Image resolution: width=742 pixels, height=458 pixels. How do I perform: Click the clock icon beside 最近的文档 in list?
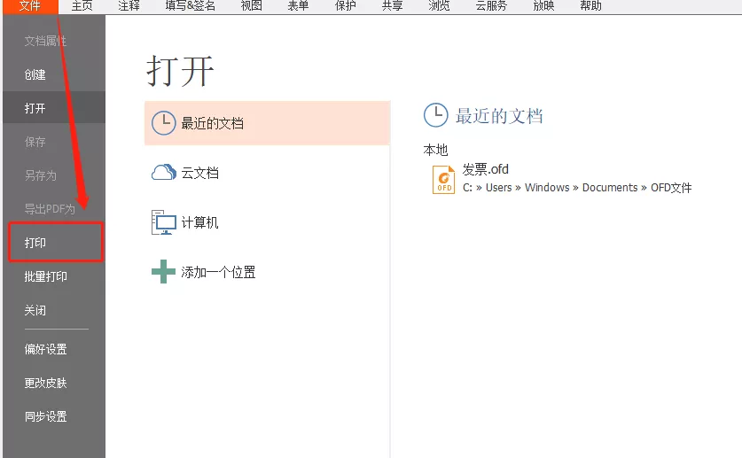coord(163,123)
